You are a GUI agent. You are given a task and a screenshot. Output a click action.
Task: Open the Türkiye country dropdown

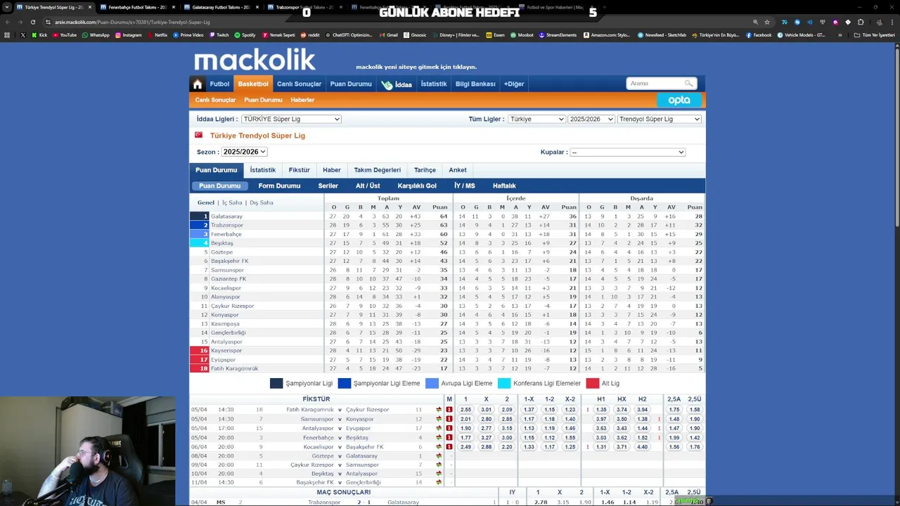(x=536, y=119)
